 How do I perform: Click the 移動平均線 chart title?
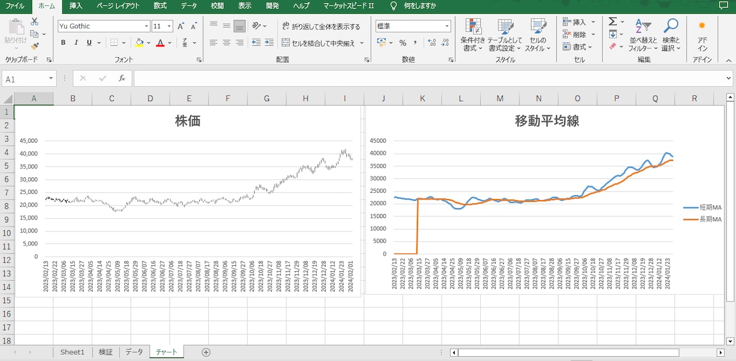(547, 121)
